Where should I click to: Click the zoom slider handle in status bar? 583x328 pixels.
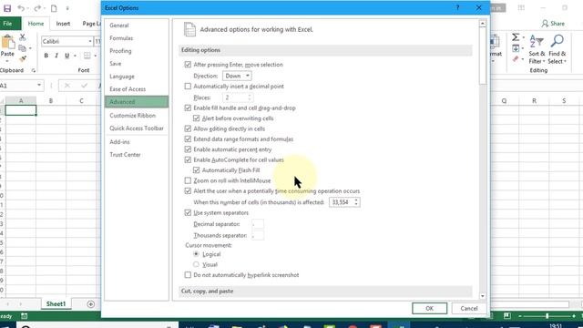547,316
